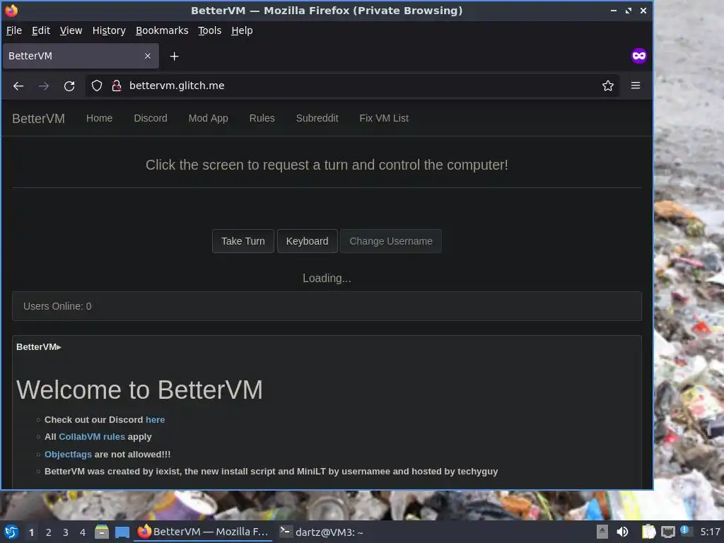
Task: Open the Edit menu
Action: (x=40, y=30)
